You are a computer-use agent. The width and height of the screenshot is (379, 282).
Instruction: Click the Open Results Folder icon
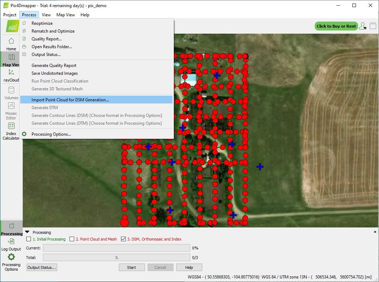click(24, 46)
